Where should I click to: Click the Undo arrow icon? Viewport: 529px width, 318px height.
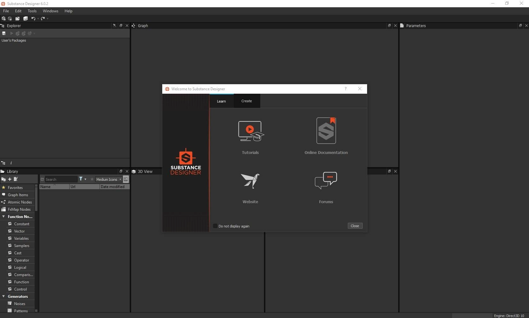[x=33, y=19]
